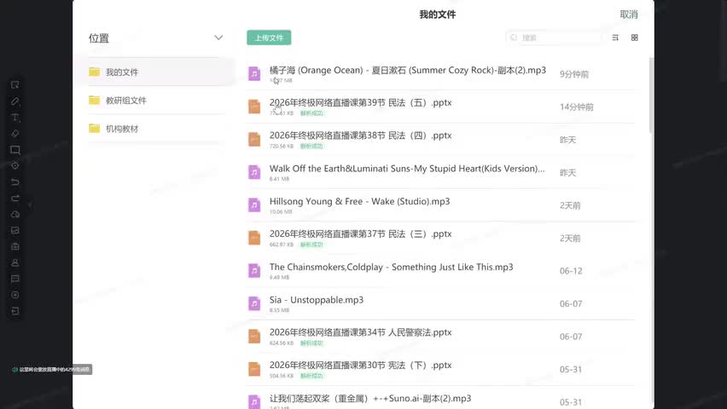Viewport: 727px width, 409px height.
Task: Open the sort order icon beside search
Action: (x=615, y=37)
